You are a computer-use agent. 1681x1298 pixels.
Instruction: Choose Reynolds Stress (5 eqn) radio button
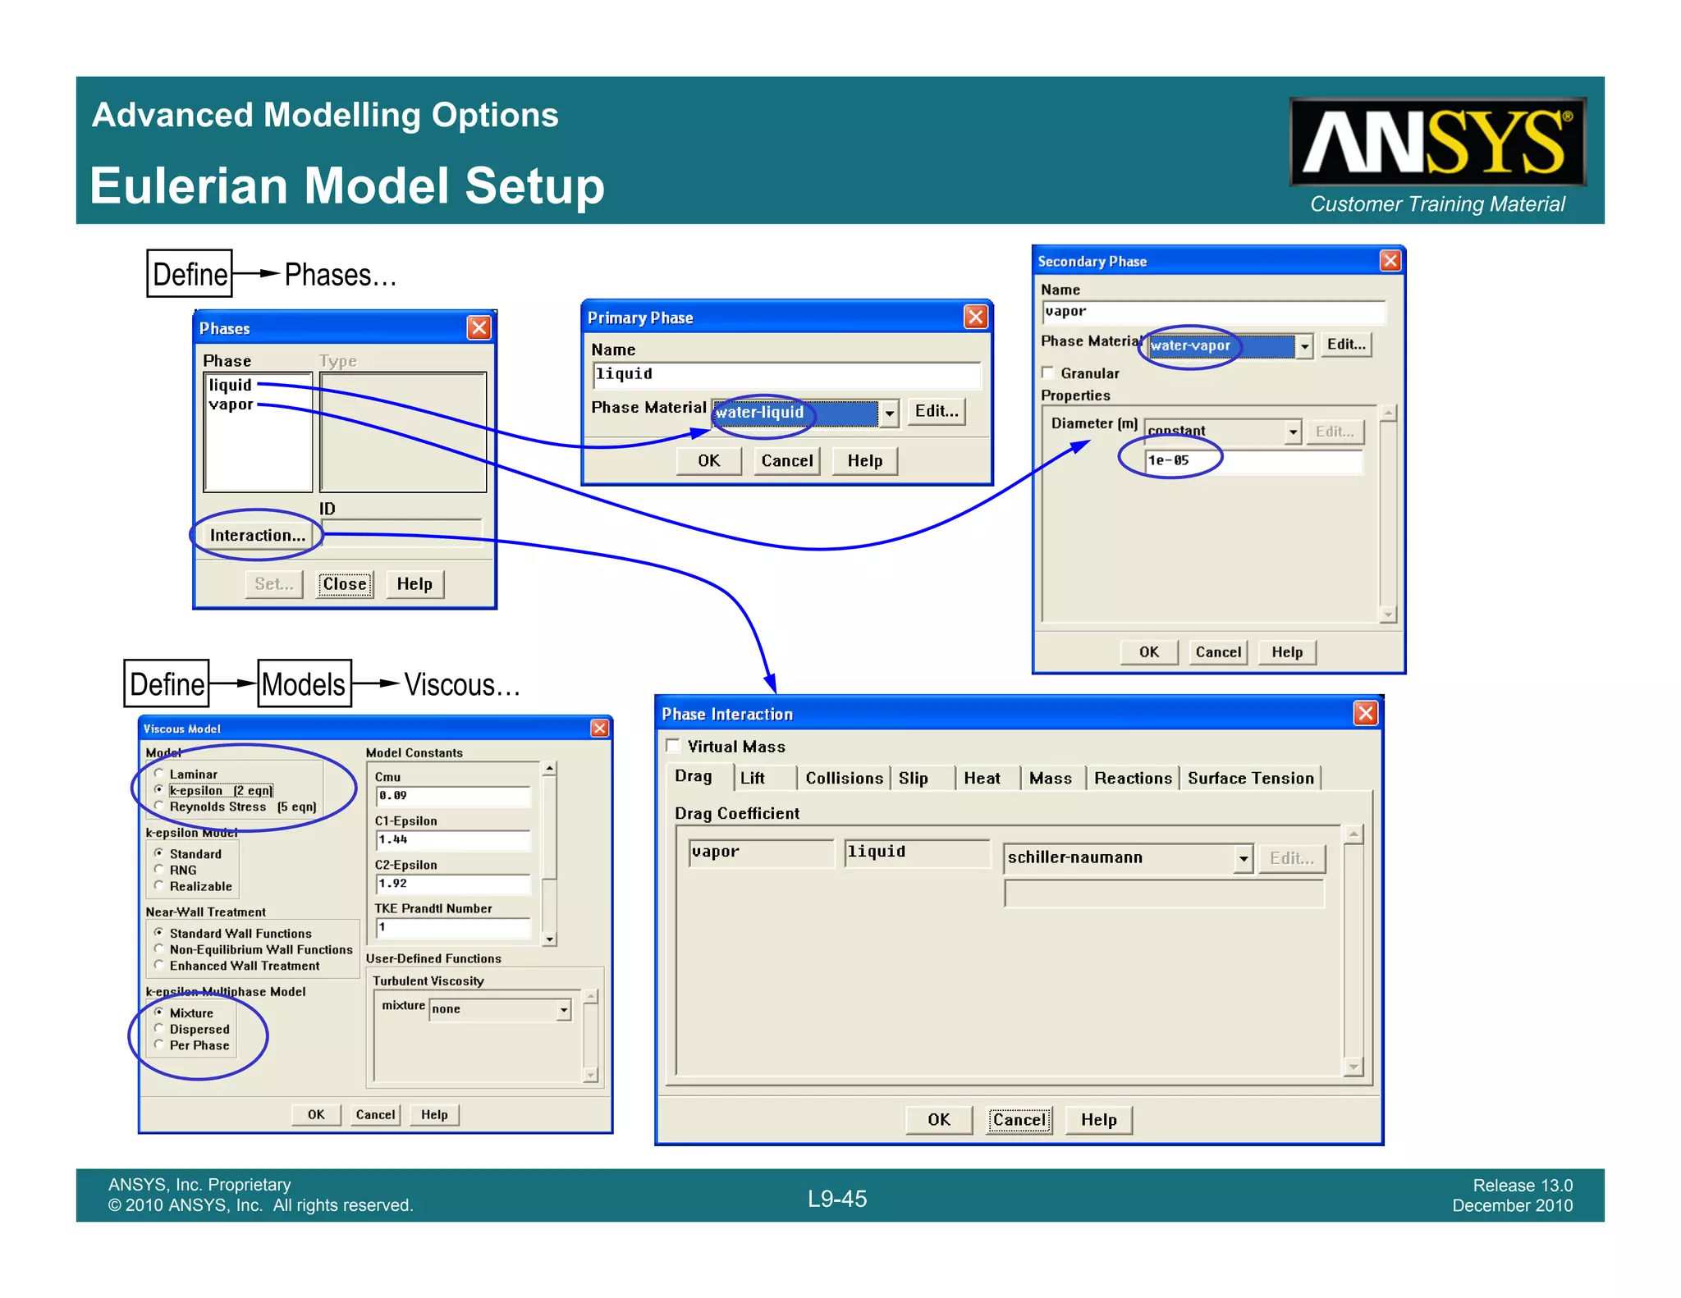[x=159, y=806]
